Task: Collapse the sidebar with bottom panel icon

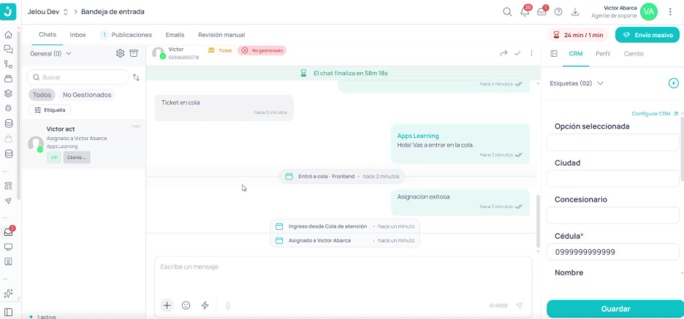Action: (x=8, y=312)
